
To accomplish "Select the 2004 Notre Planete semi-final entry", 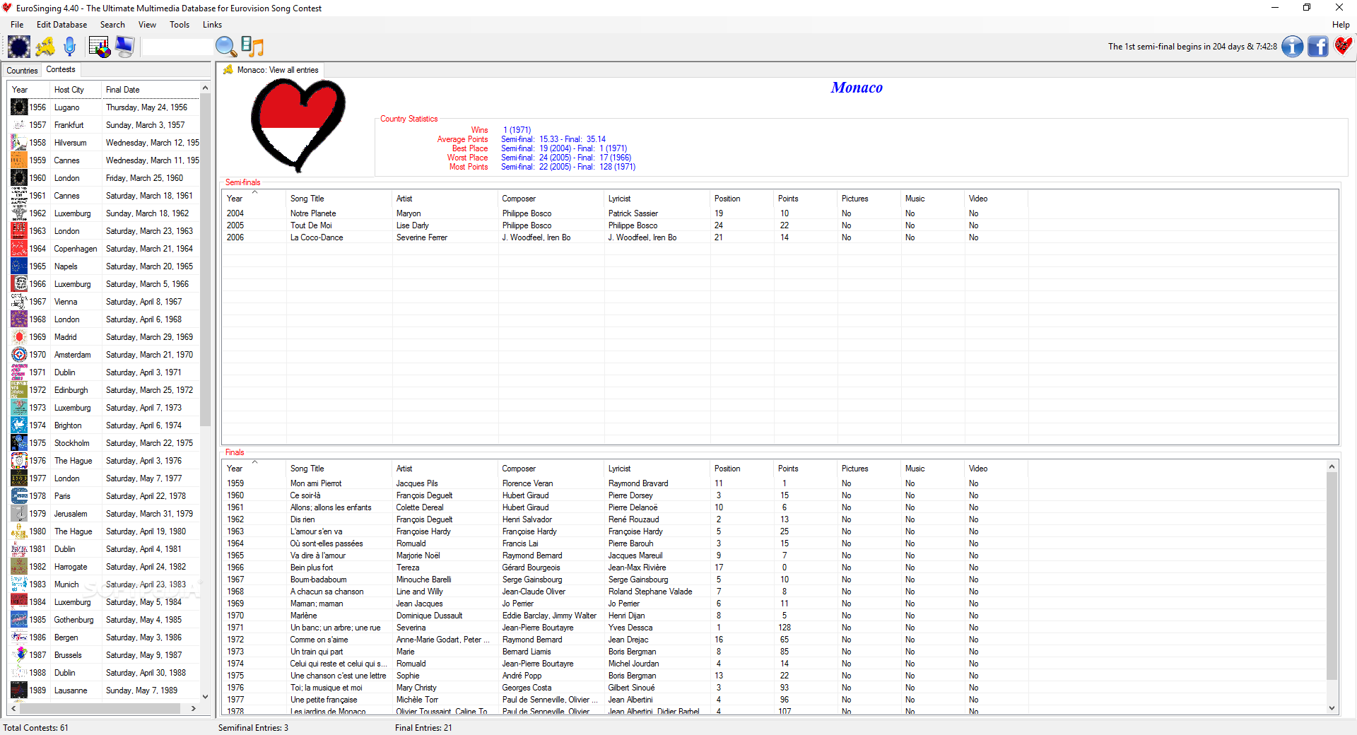I will tap(780, 213).
